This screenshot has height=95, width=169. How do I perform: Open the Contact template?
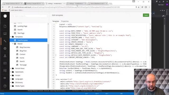(22, 54)
